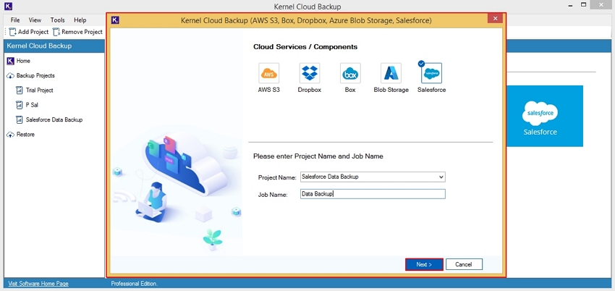This screenshot has height=291, width=615.
Task: Close the Kernel Cloud Backup dialog
Action: (496, 19)
